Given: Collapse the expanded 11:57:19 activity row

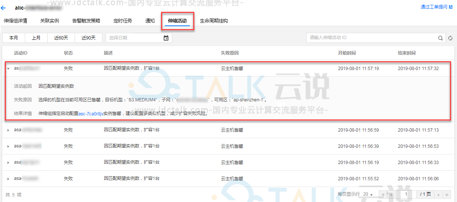Looking at the screenshot, I should (8, 69).
